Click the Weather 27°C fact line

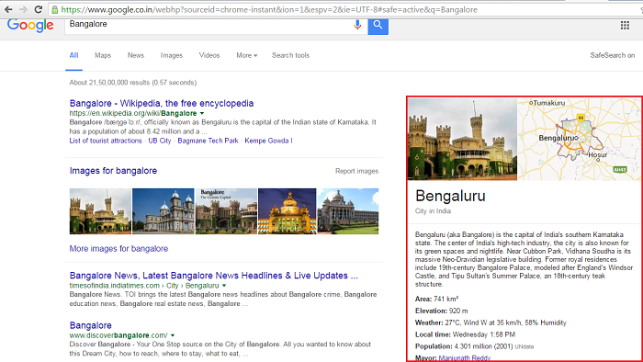pyautogui.click(x=491, y=322)
